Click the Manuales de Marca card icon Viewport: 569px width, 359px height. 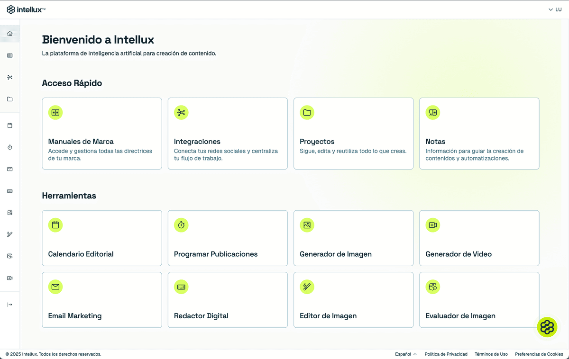tap(55, 112)
